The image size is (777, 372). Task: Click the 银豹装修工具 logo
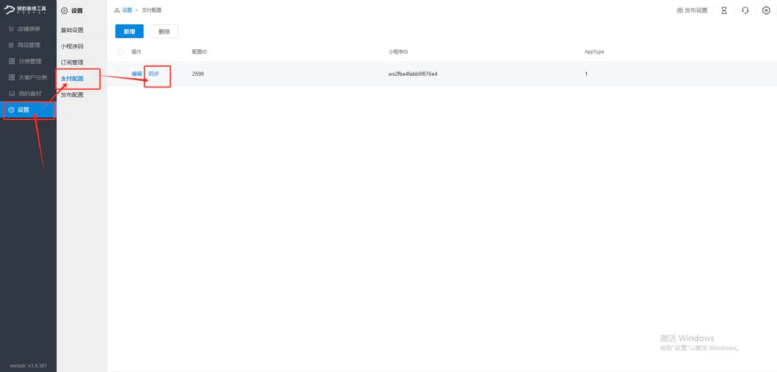[x=25, y=10]
